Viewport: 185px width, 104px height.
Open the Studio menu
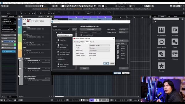[40, 3]
